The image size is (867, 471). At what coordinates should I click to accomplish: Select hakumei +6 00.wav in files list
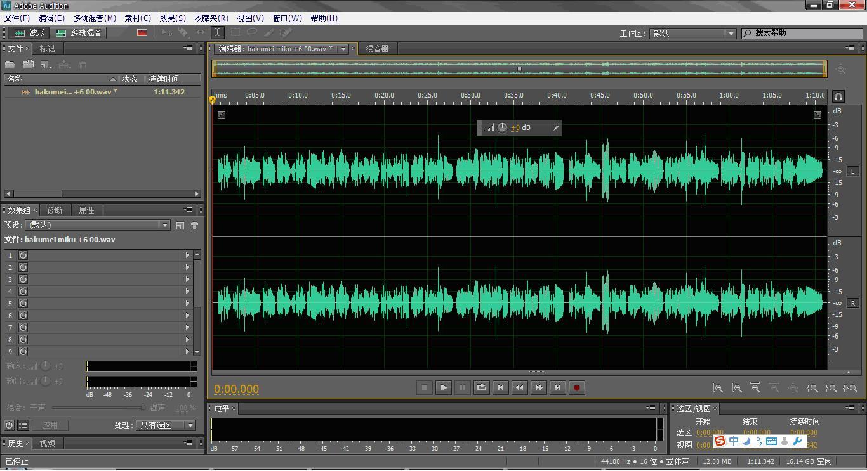(102, 92)
